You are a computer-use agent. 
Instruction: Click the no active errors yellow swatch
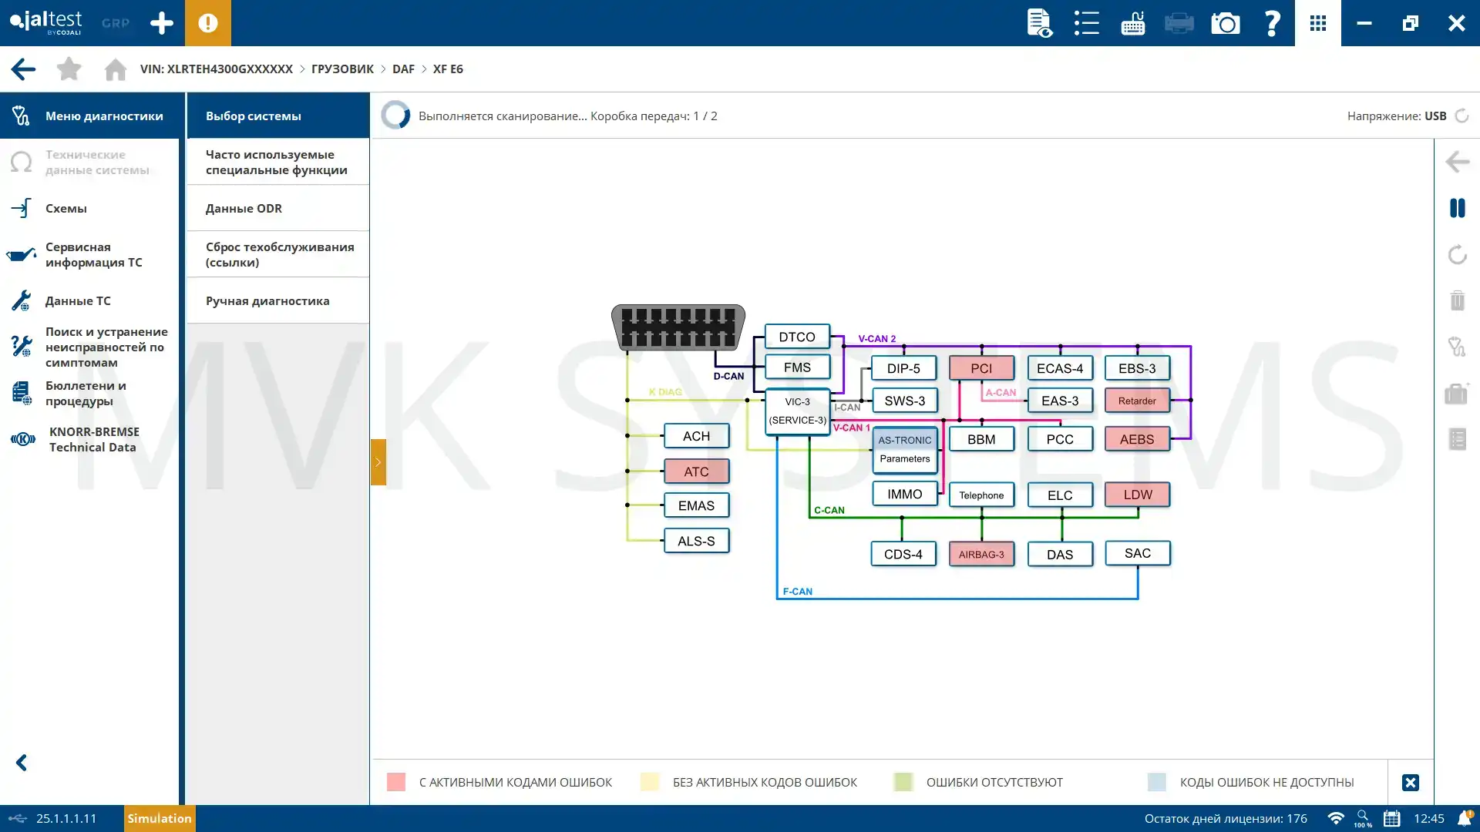650,782
